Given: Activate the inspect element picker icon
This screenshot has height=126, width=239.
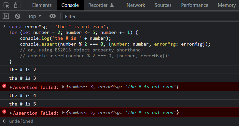Looking at the screenshot, I should [x=6, y=5].
